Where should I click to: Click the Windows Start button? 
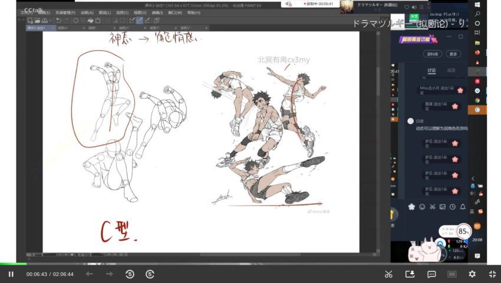pyautogui.click(x=477, y=5)
